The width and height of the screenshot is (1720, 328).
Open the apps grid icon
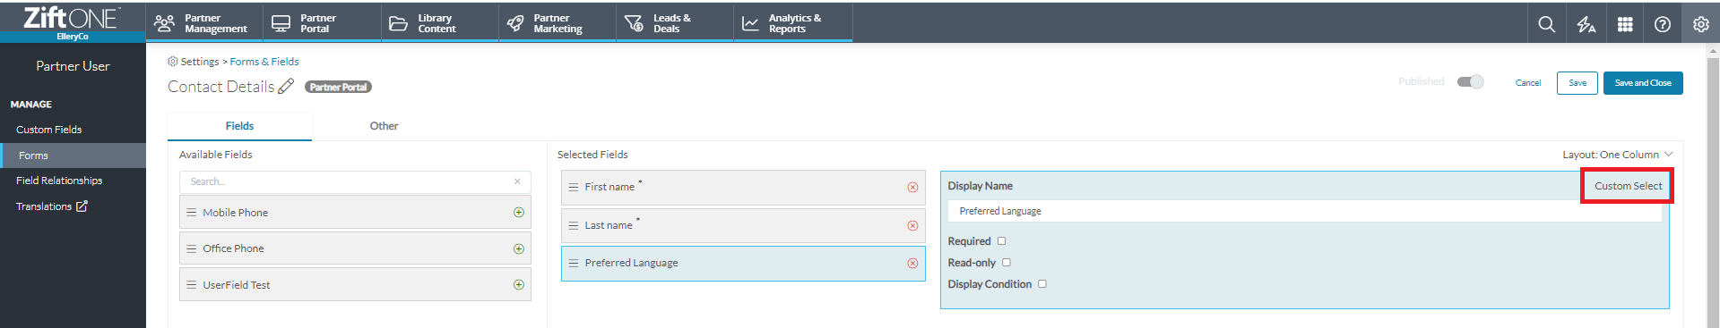click(1624, 24)
